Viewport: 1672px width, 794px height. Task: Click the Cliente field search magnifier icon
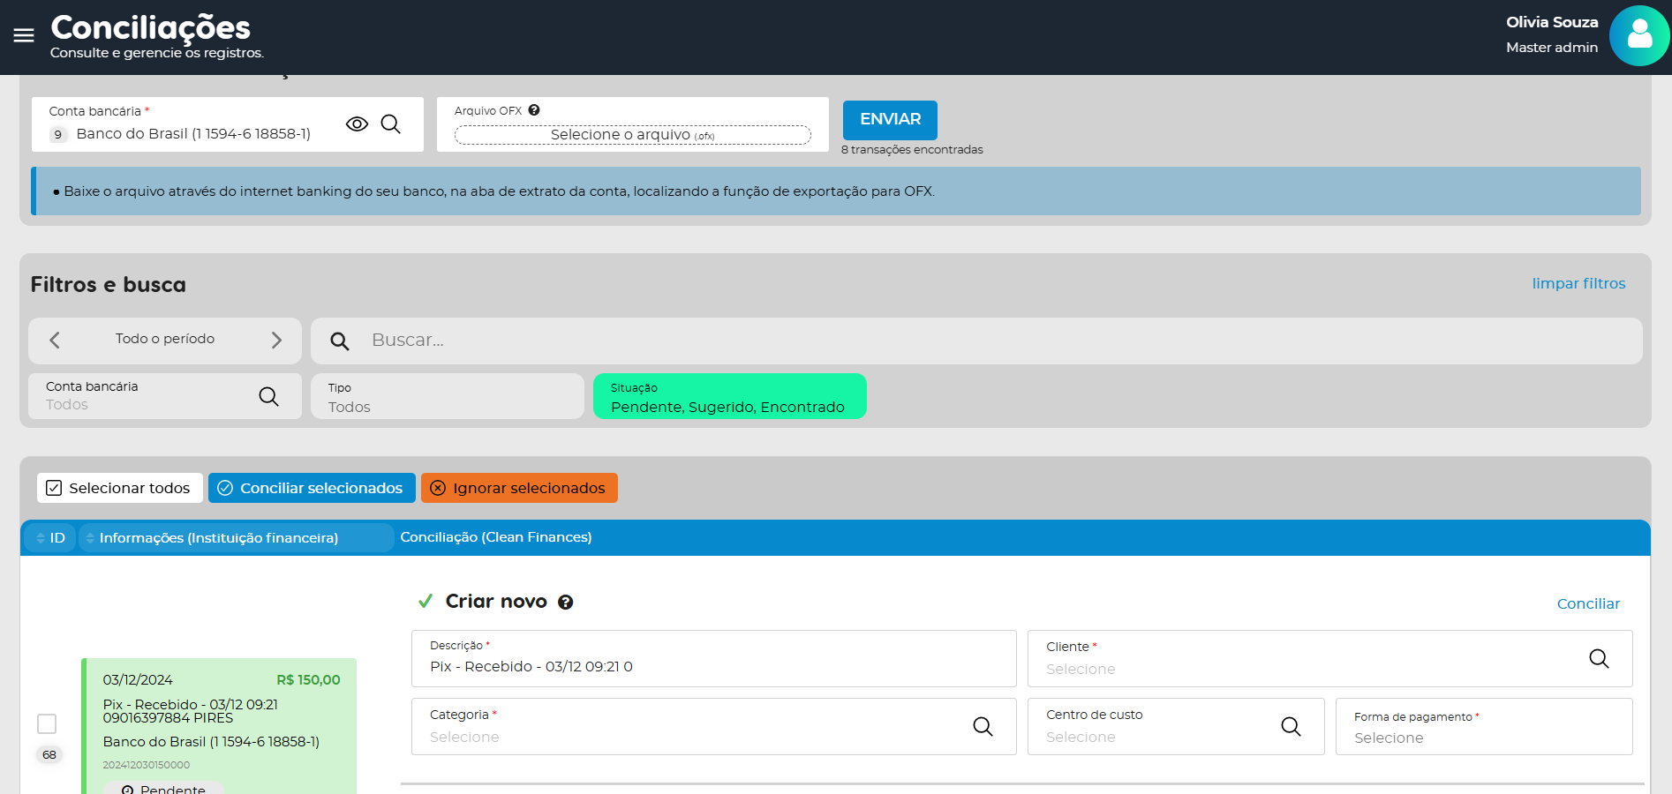point(1599,659)
